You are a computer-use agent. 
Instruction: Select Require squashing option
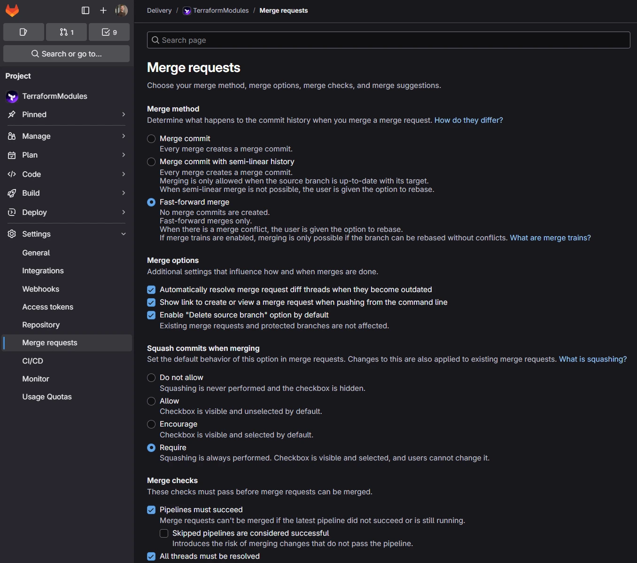151,448
